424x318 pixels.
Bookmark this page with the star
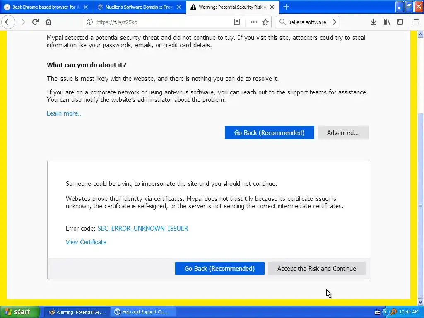pos(265,22)
